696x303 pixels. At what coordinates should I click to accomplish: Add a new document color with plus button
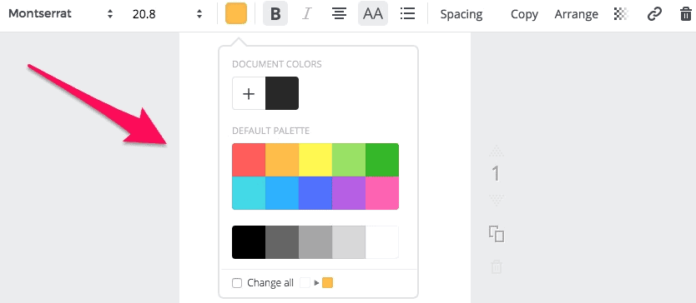pyautogui.click(x=249, y=93)
